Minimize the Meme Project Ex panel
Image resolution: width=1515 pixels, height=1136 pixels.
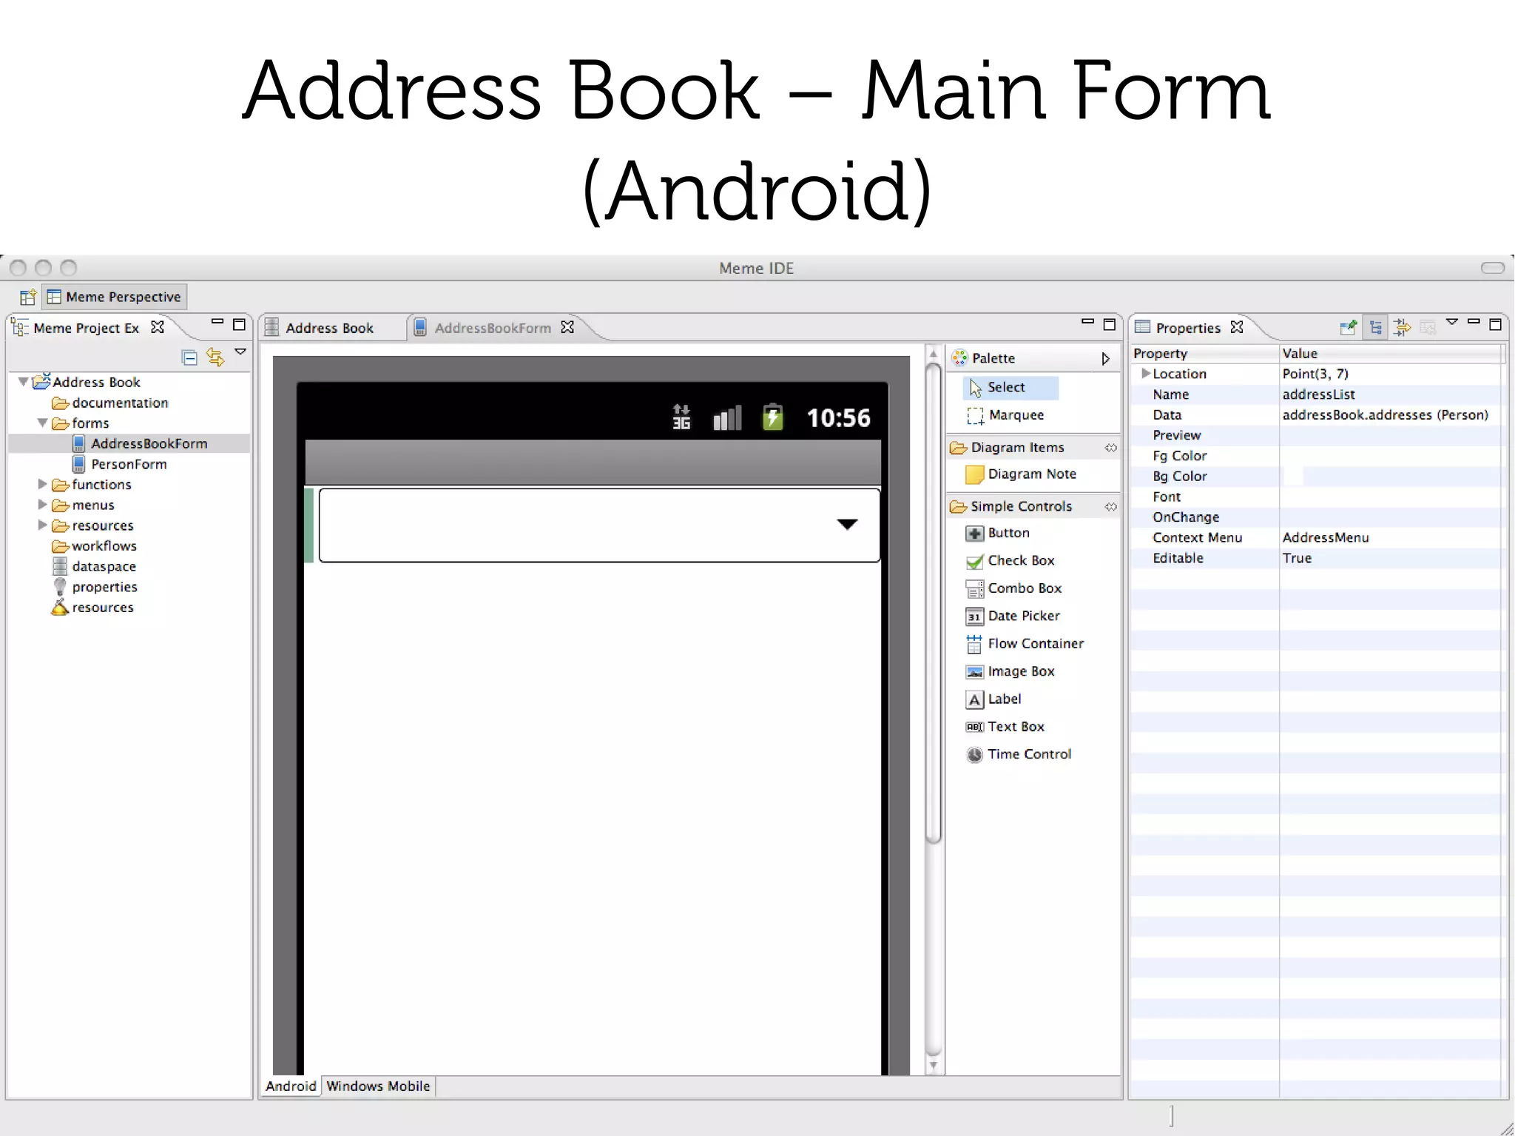(217, 322)
